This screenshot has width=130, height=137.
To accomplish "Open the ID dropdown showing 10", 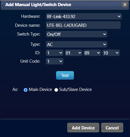I will point(111,53).
